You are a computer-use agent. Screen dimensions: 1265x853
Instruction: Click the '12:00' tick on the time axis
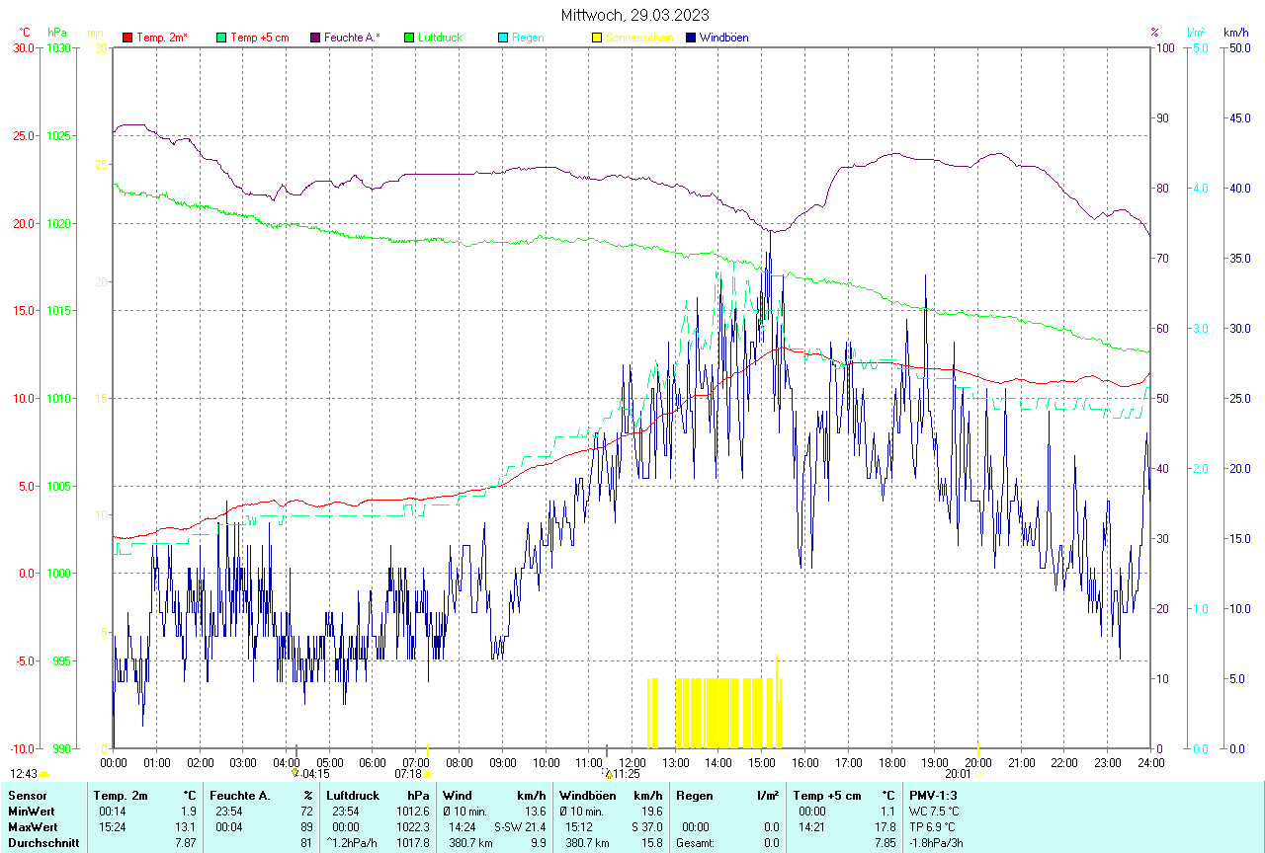point(632,762)
